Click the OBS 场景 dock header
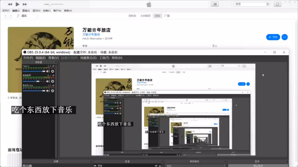 [57, 161]
